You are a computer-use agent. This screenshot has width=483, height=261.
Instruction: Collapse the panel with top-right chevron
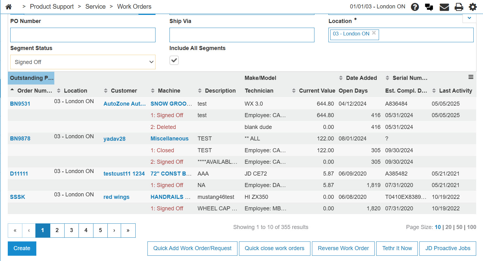pyautogui.click(x=469, y=18)
